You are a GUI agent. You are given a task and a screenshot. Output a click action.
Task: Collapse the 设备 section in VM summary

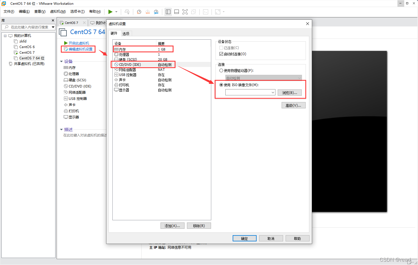(x=61, y=61)
